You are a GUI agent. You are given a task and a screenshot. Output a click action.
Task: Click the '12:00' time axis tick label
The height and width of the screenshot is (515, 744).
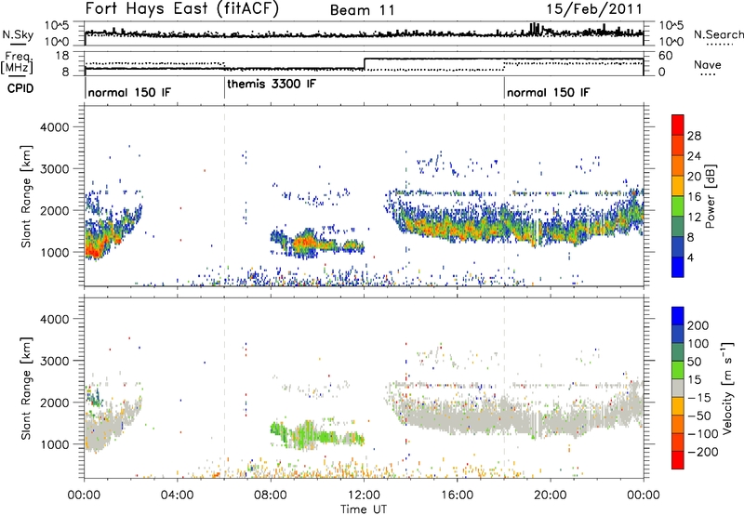pyautogui.click(x=364, y=495)
